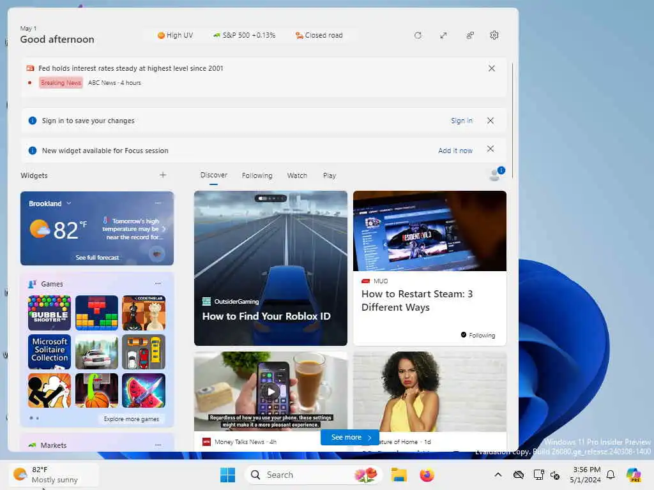Open Windows Start menu
The height and width of the screenshot is (490, 654).
coord(228,475)
